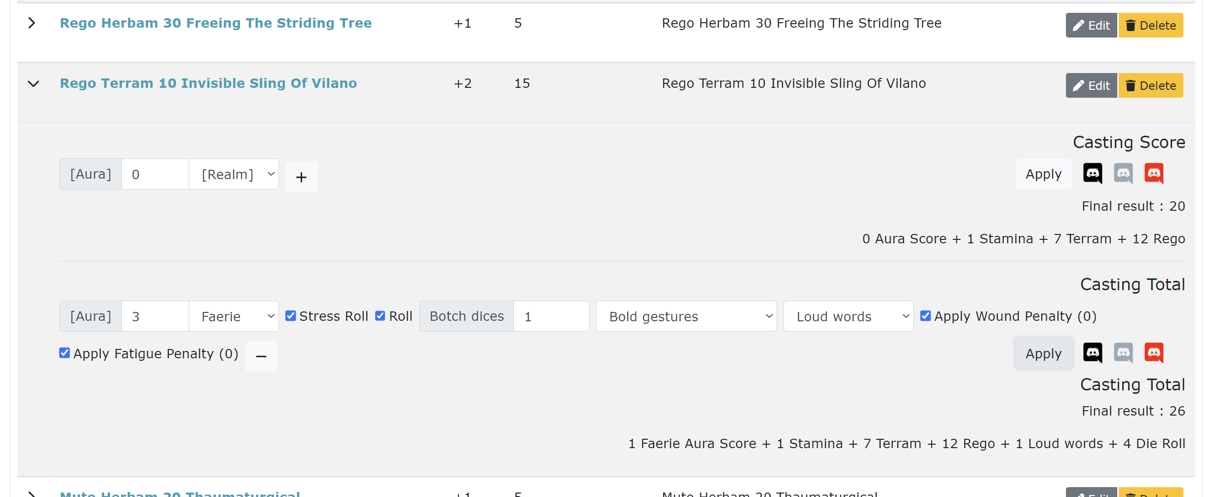
Task: Expand the Freeing The Striding Tree row
Action: point(32,23)
